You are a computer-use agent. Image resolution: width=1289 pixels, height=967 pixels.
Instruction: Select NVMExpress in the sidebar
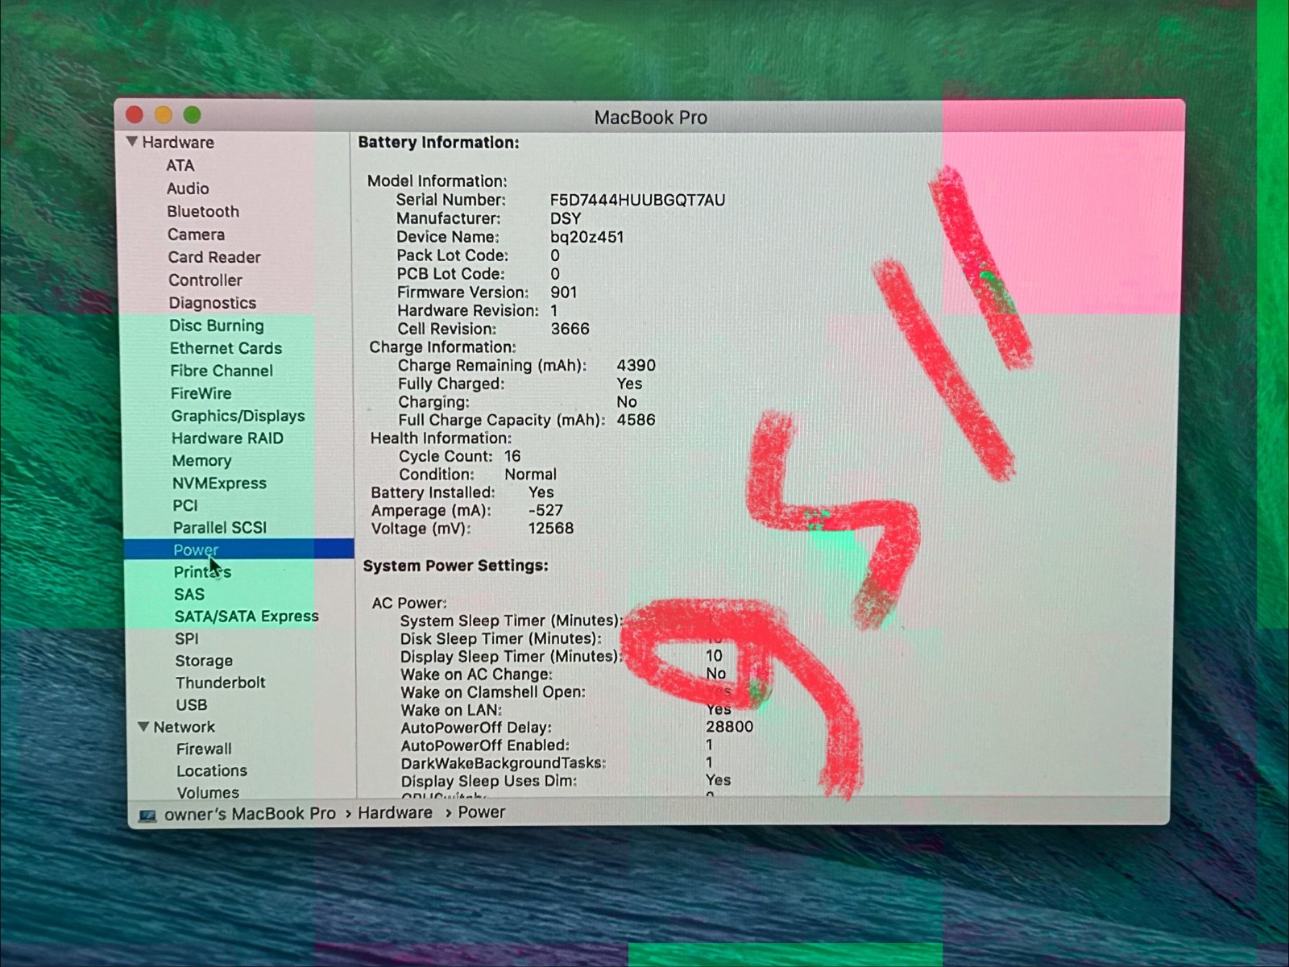click(219, 483)
